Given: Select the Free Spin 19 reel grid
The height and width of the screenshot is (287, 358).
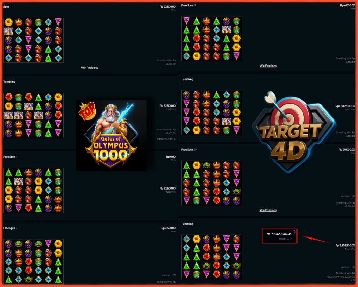Looking at the screenshot, I should (x=212, y=39).
